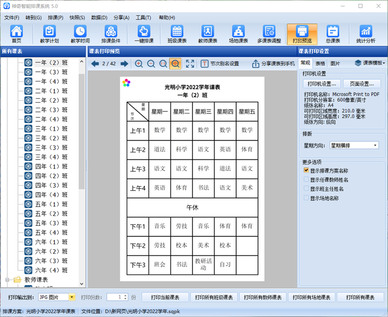The image size is (388, 317).
Task: Click 打印所有场地课表 button
Action: click(x=311, y=297)
